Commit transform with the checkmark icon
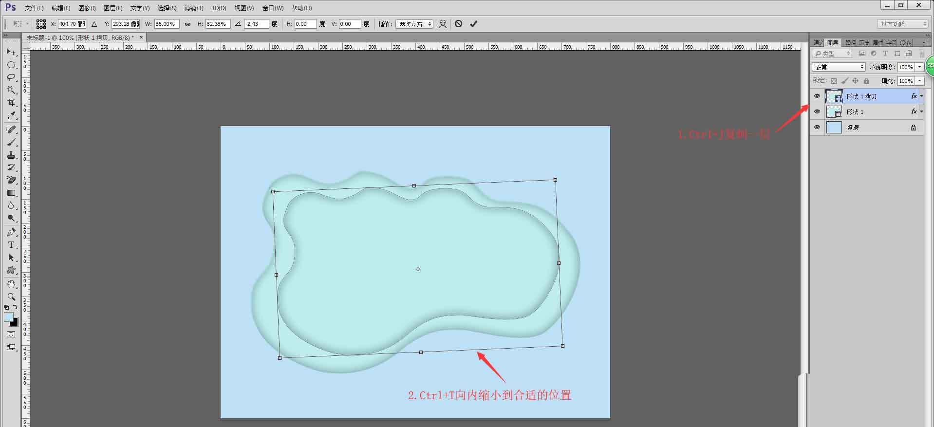 tap(473, 24)
